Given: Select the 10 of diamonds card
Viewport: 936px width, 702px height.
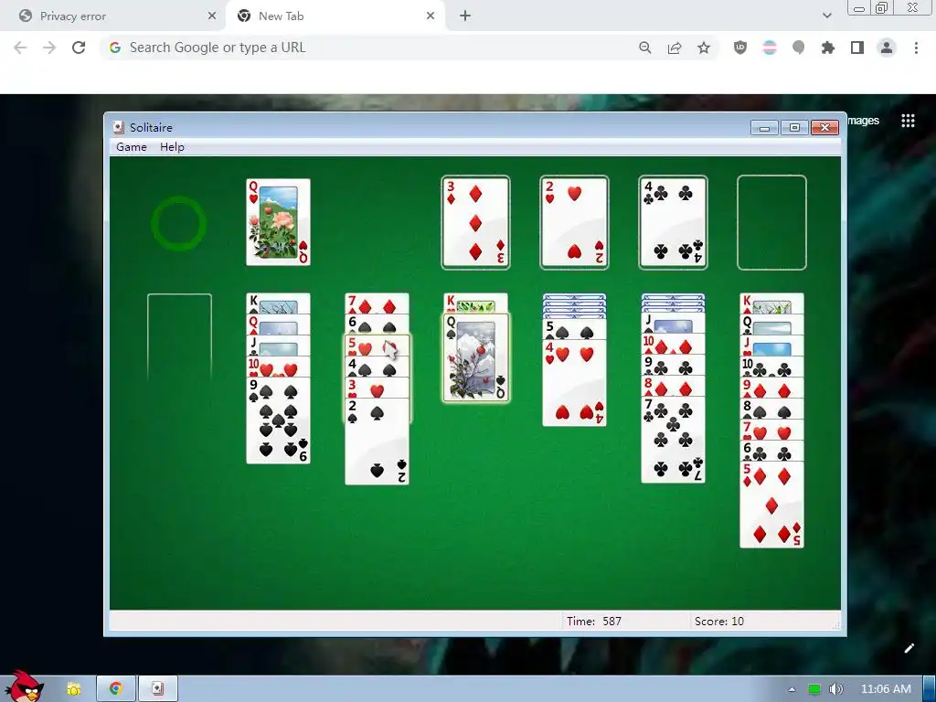Looking at the screenshot, I should (x=673, y=344).
